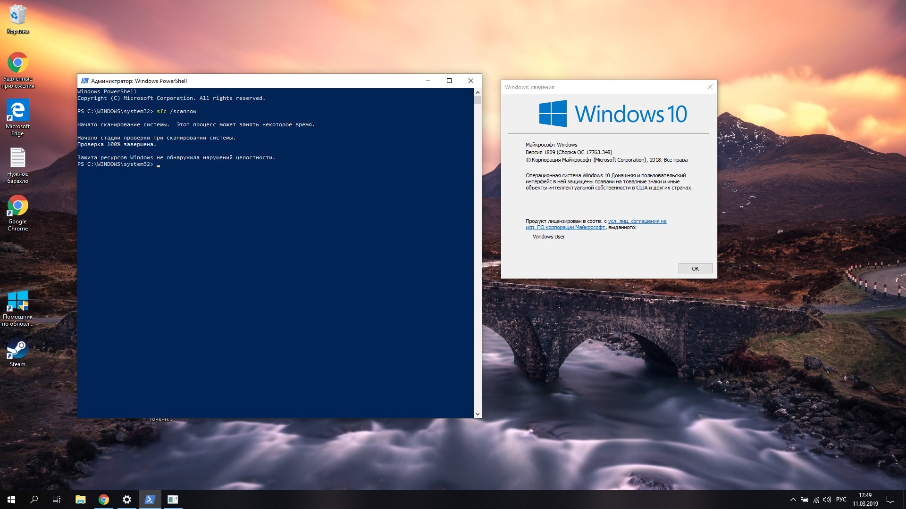This screenshot has height=509, width=906.
Task: Open the clock and calendar flyout
Action: pyautogui.click(x=865, y=500)
